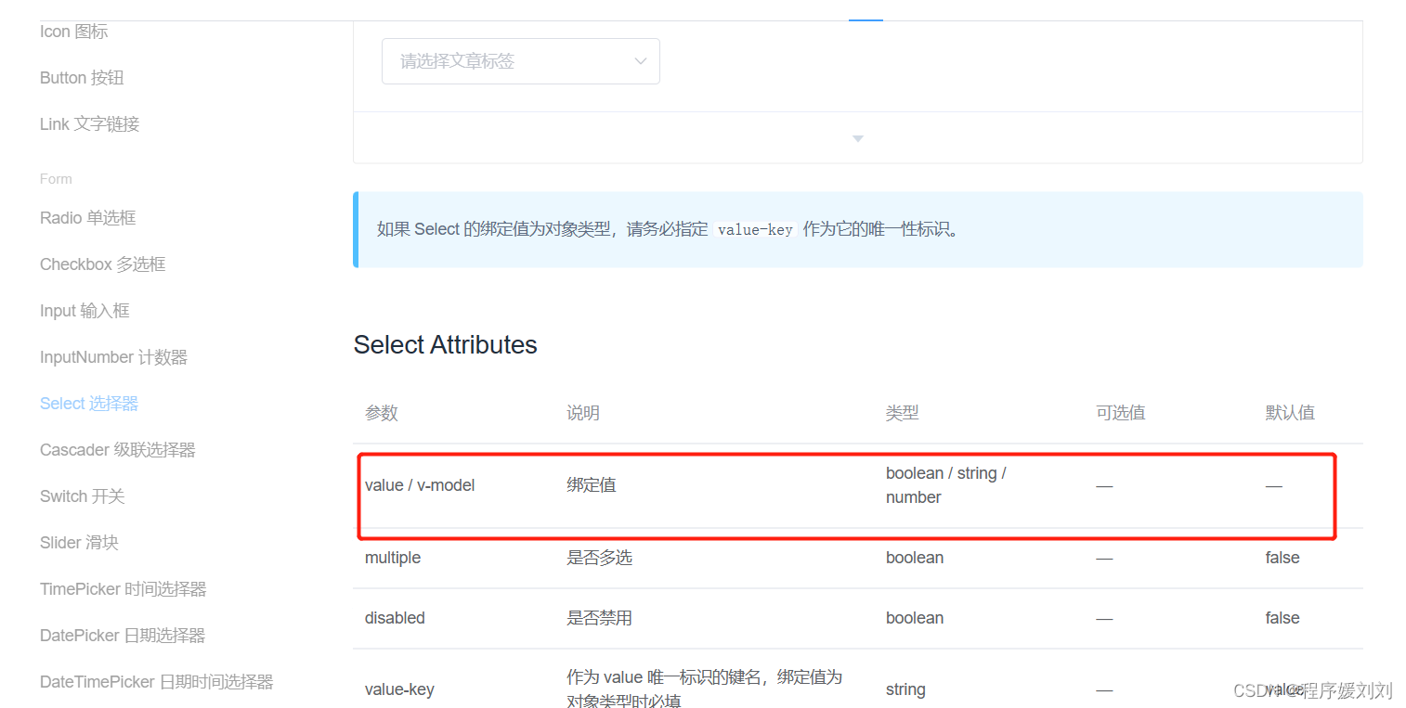Navigate to Checkbox 多选框 docs
1406x708 pixels.
tap(102, 264)
